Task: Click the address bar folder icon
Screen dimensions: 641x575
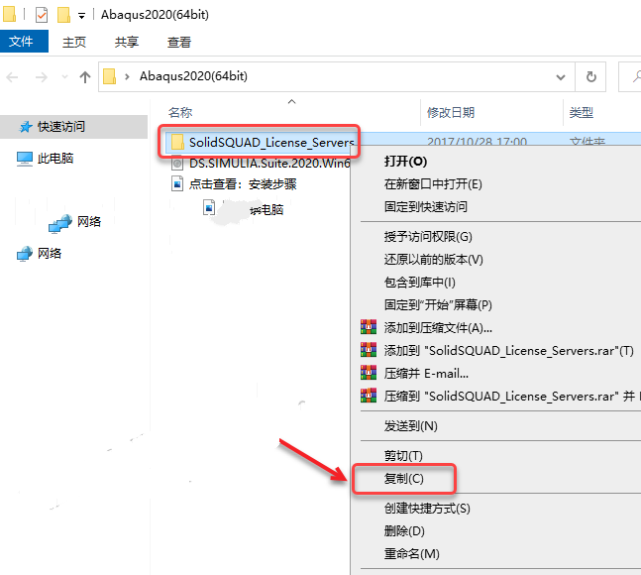Action: (x=110, y=76)
